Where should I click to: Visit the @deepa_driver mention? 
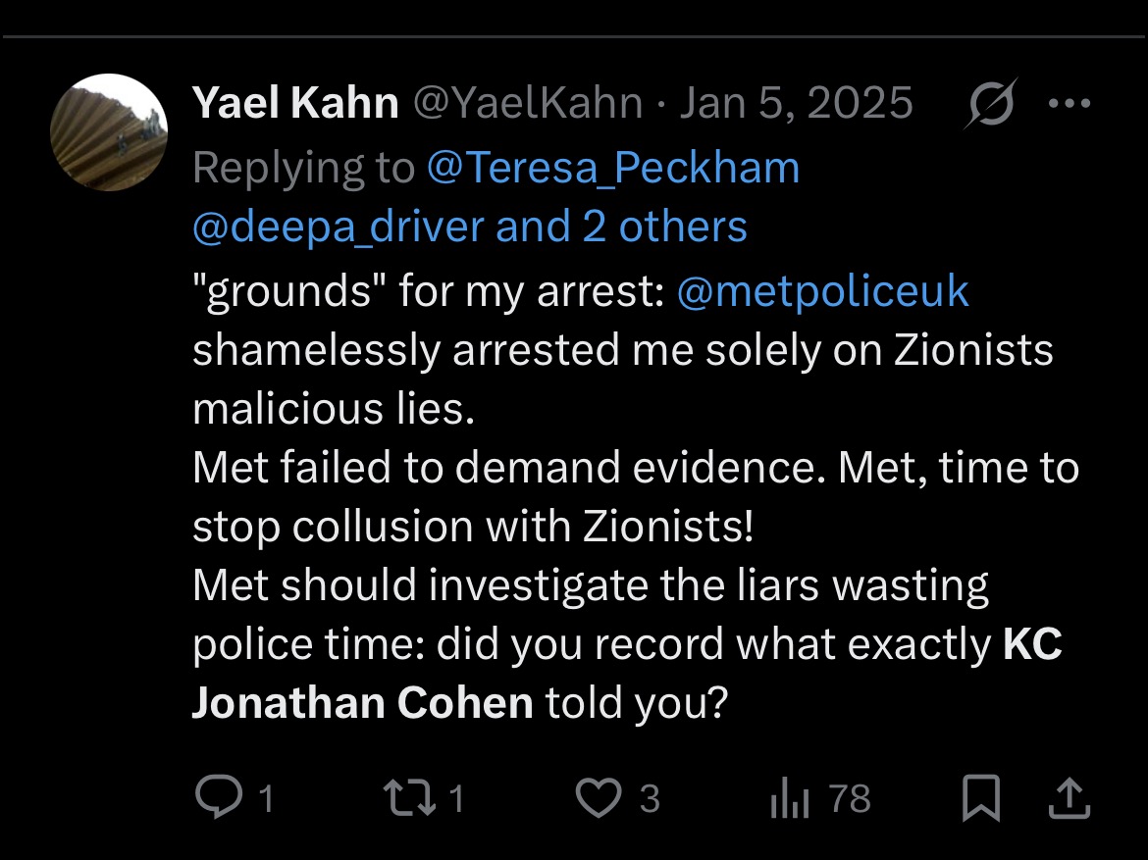[338, 227]
